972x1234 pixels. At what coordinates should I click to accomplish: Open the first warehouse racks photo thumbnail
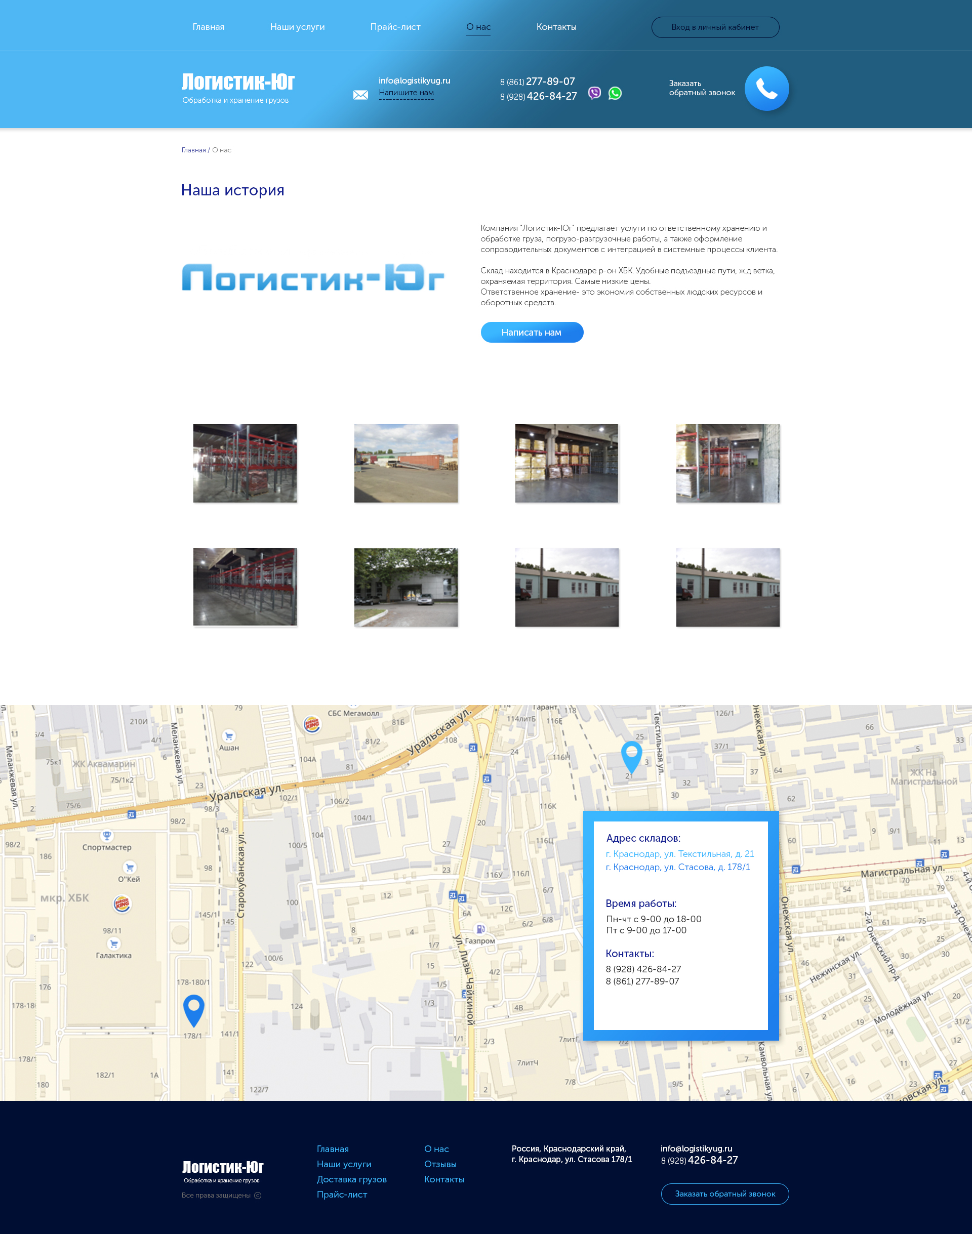(245, 463)
